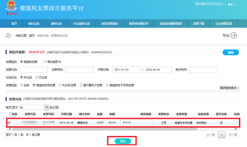The height and width of the screenshot is (147, 247).
Task: Uncheck the 2019-09-28 invoice row checkbox
Action: (x=9, y=123)
